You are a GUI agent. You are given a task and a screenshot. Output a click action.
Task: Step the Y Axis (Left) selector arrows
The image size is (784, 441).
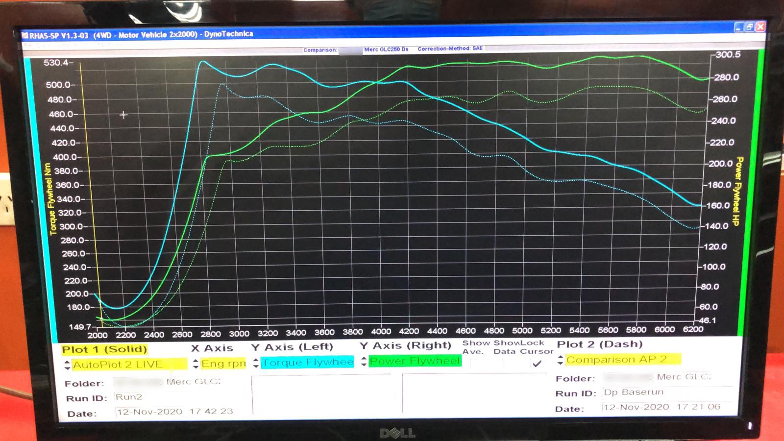coord(256,363)
